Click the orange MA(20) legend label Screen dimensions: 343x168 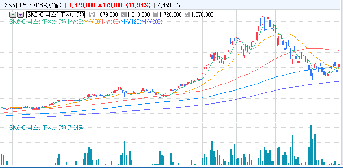93,21
